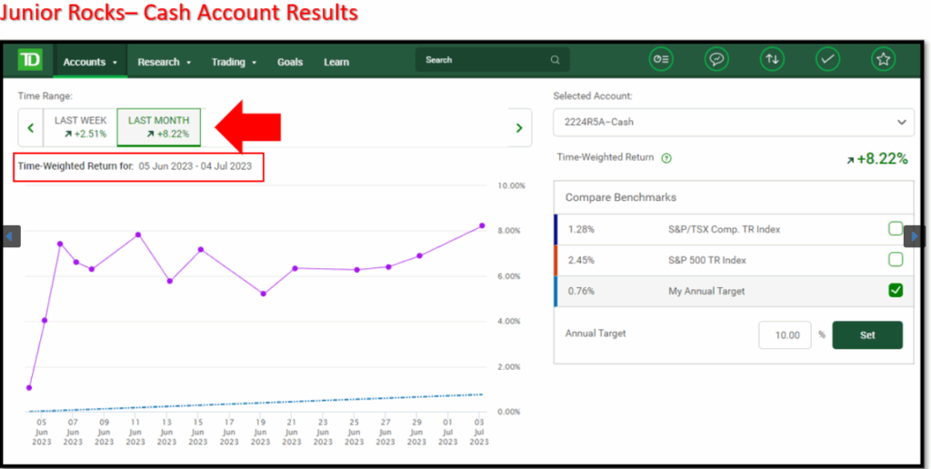Click the final 03 Jul chart data point
The width and height of the screenshot is (931, 469).
(482, 225)
